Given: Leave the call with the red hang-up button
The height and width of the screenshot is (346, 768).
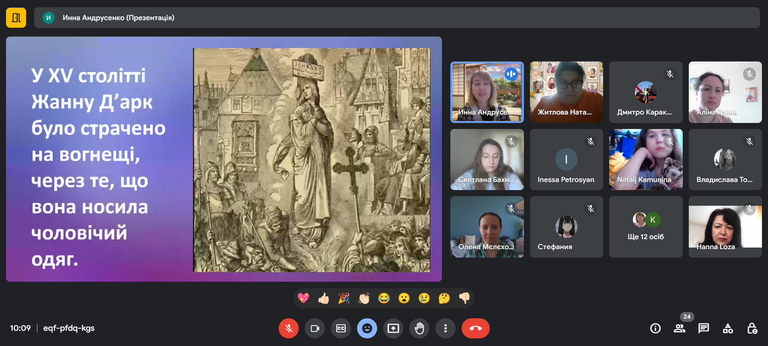Looking at the screenshot, I should click(x=475, y=328).
